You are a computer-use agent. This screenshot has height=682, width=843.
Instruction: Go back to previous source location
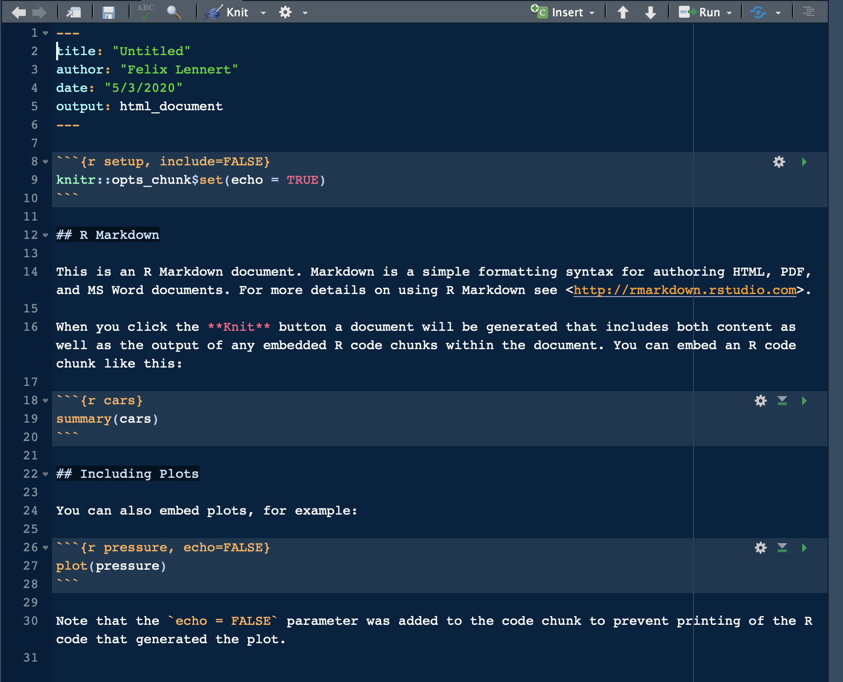tap(19, 13)
